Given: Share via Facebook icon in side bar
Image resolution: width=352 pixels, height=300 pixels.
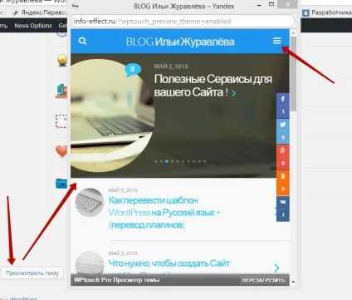Looking at the screenshot, I should 283,99.
